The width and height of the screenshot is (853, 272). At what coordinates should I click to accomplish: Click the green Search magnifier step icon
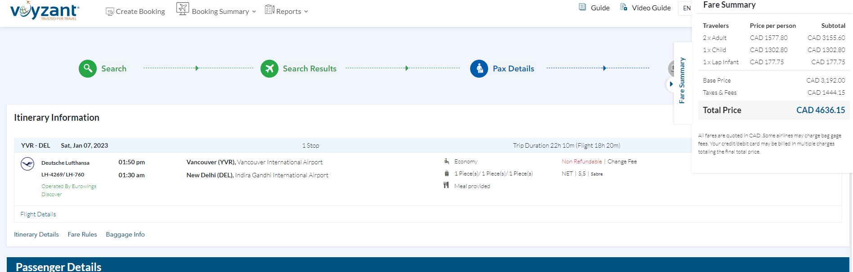(x=88, y=69)
